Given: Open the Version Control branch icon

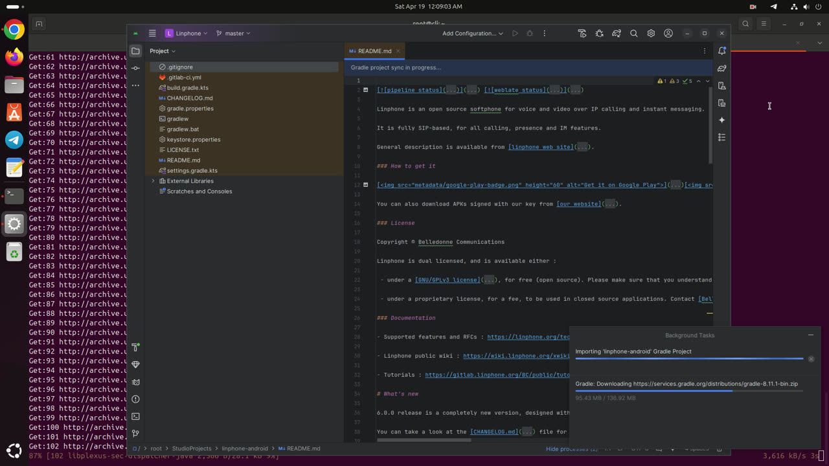Looking at the screenshot, I should pyautogui.click(x=135, y=434).
